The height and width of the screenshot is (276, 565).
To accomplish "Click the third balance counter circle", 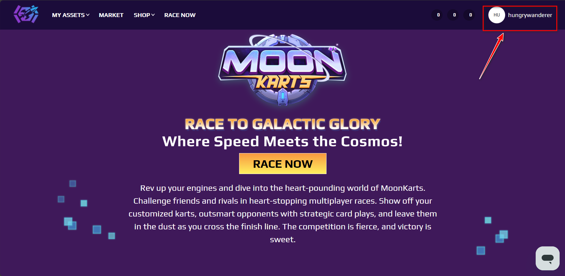I will 470,15.
